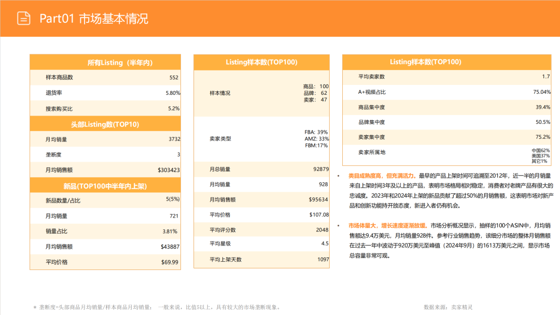
Task: Click the 数据来源：卖家精灵 credit
Action: click(x=448, y=307)
